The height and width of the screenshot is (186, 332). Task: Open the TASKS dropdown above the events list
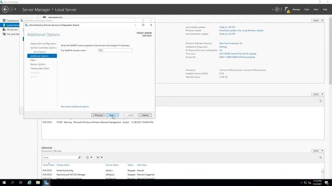[317, 94]
